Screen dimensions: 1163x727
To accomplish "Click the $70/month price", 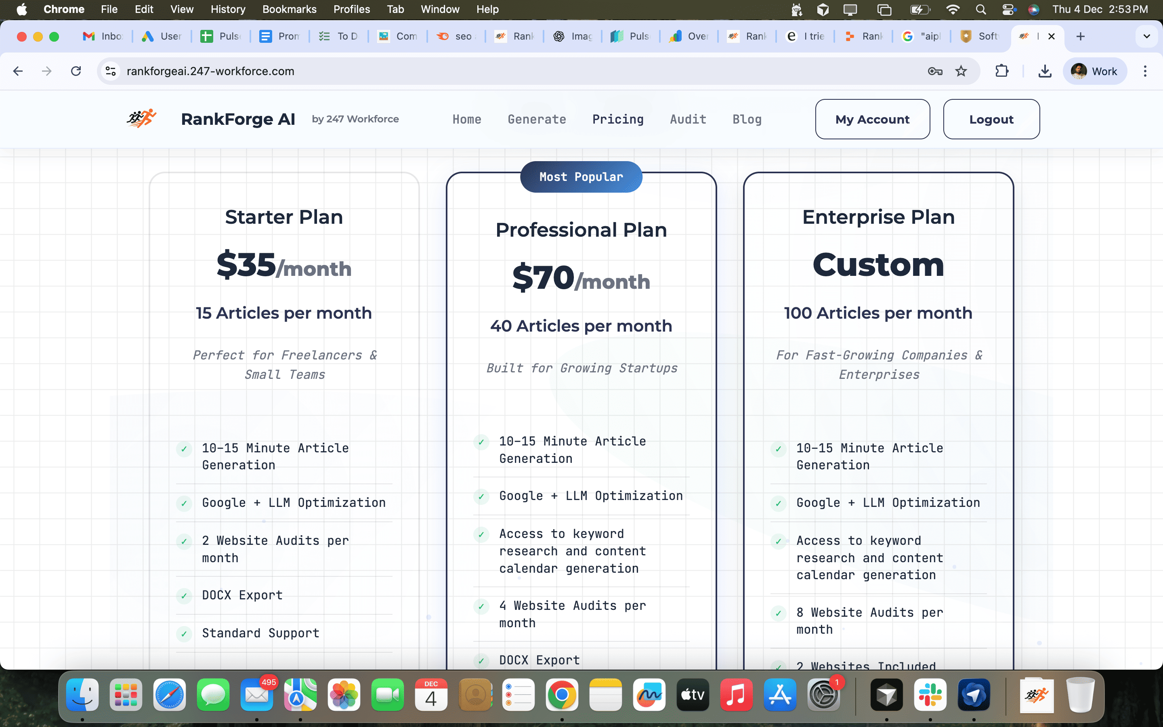I will [x=581, y=278].
